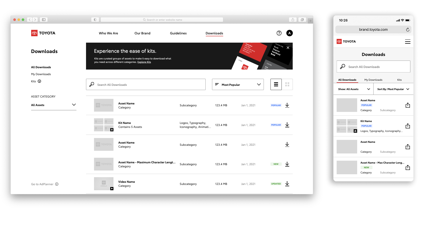Open the mobile hamburger menu
Screen dimensions: 424x227
tap(407, 42)
